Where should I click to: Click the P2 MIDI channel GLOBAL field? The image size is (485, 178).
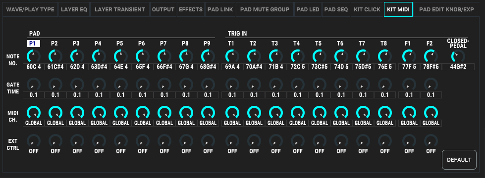point(55,123)
